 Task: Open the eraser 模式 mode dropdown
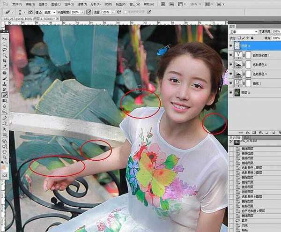coord(51,12)
